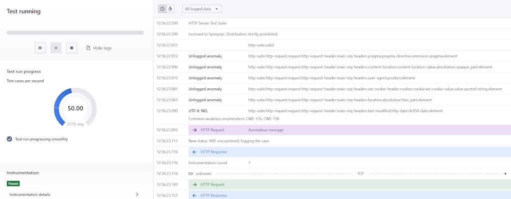
Task: Expand HTTP Response row at 12:56:23.116
Action: (x=350, y=152)
